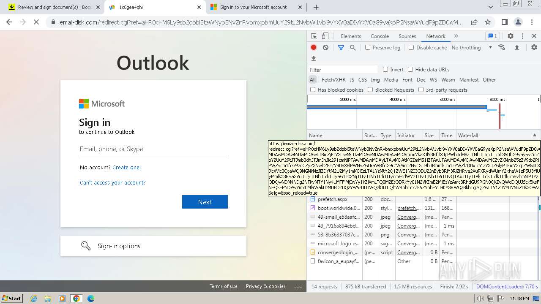Share this page icon

(474, 22)
